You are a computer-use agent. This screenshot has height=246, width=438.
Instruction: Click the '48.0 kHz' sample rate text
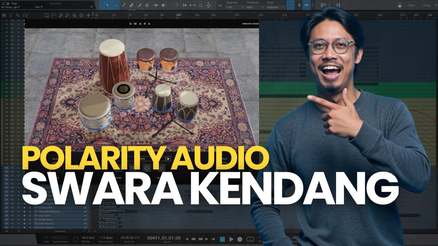[88, 238]
